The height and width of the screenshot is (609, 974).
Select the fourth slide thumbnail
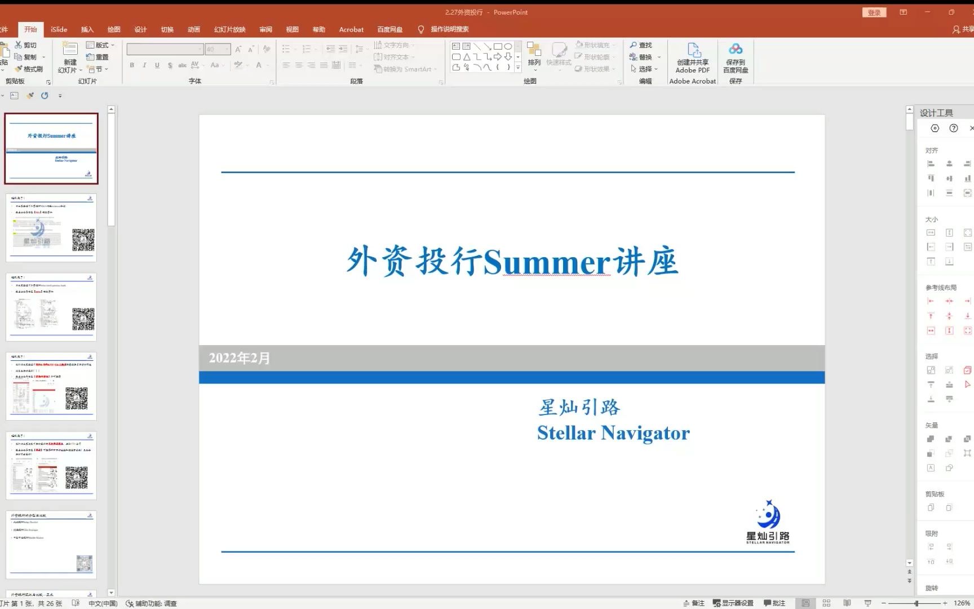(x=51, y=386)
